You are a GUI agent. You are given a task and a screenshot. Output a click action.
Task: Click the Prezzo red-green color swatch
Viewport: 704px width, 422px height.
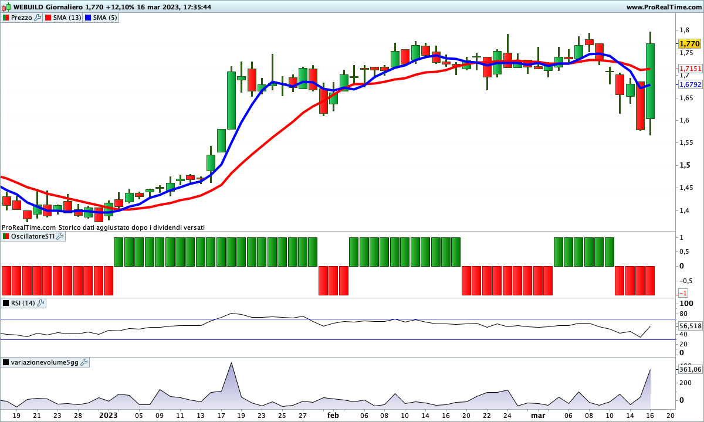pyautogui.click(x=6, y=18)
